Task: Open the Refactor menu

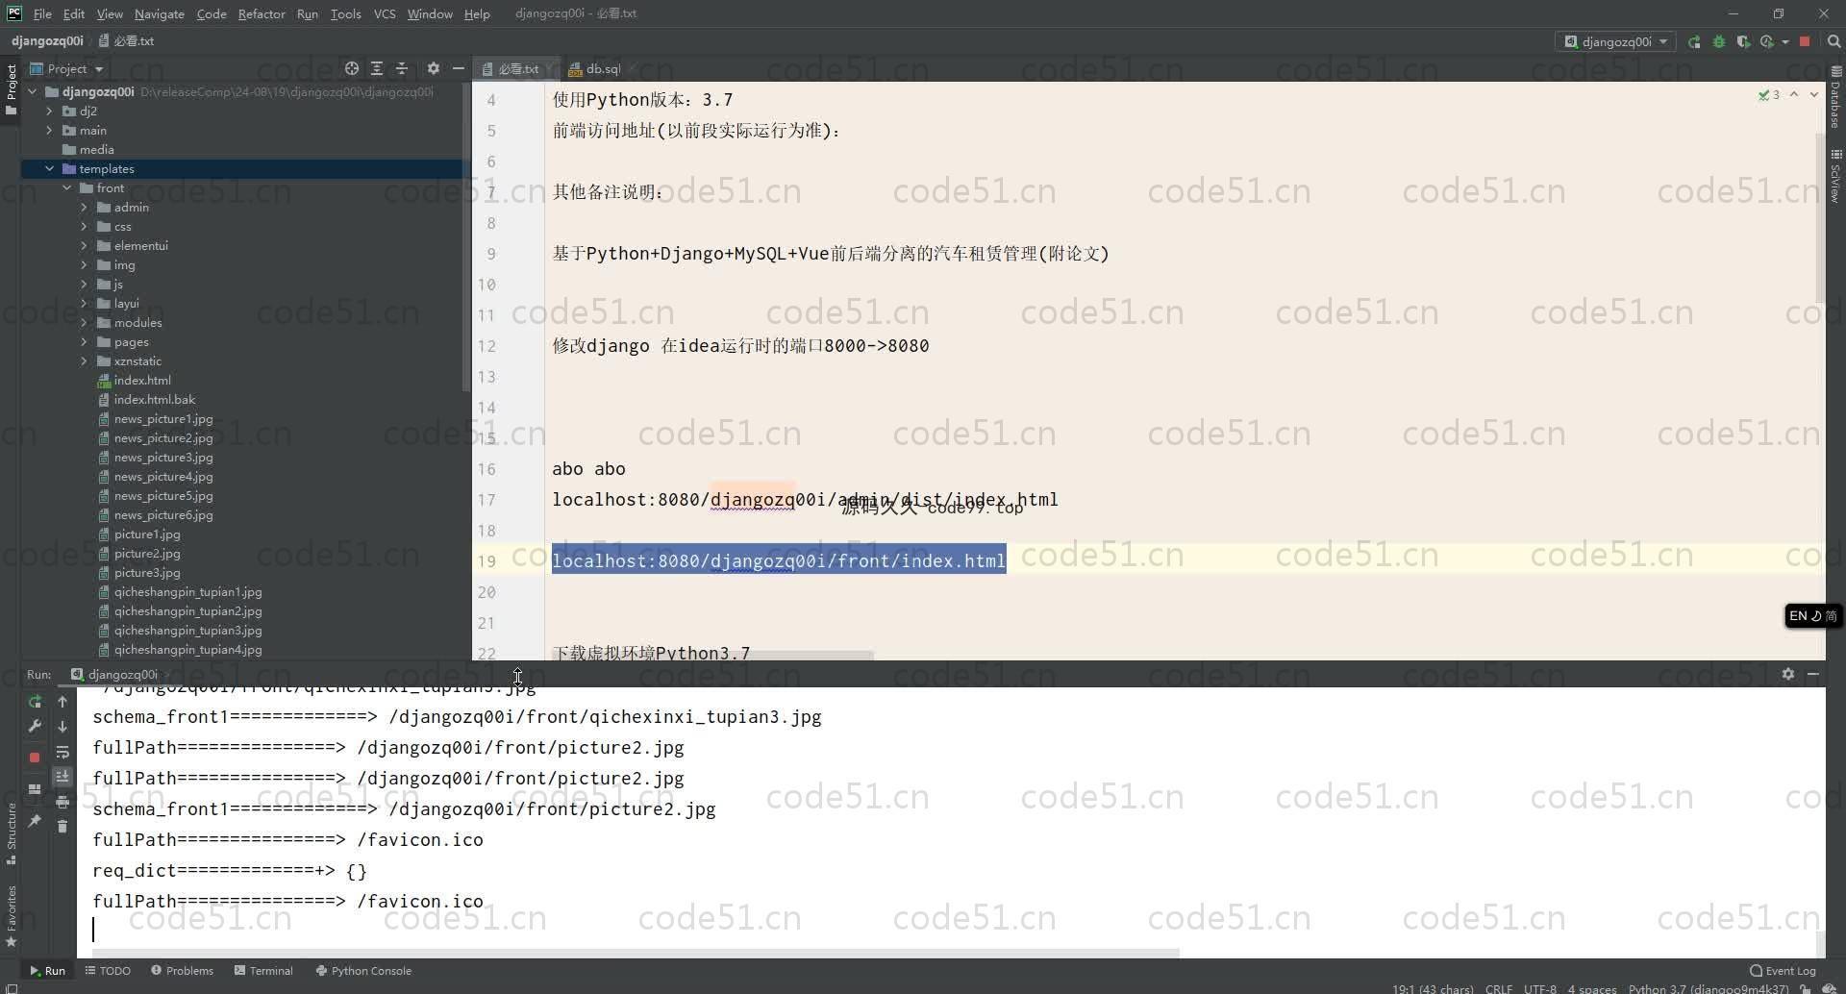Action: click(262, 13)
